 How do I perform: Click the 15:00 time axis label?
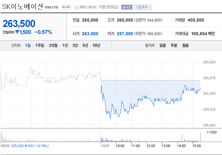tap(197, 146)
